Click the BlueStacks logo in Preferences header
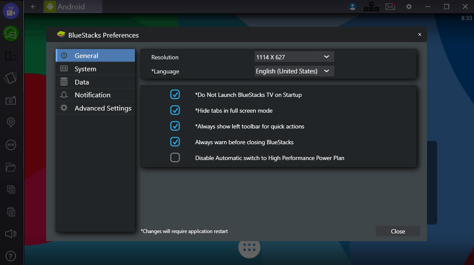This screenshot has width=474, height=265. (x=61, y=35)
